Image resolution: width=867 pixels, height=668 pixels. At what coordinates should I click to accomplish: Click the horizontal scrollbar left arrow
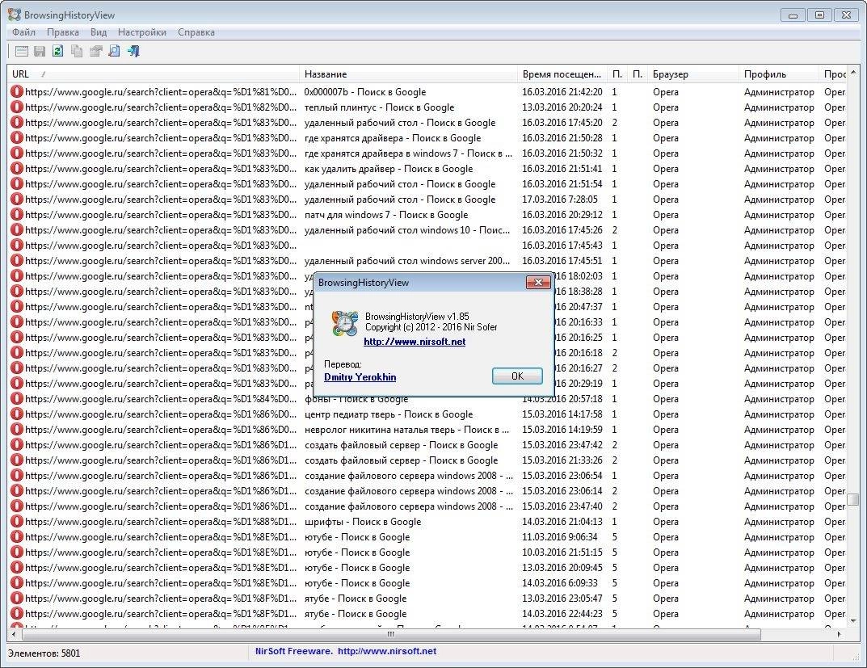tap(14, 634)
